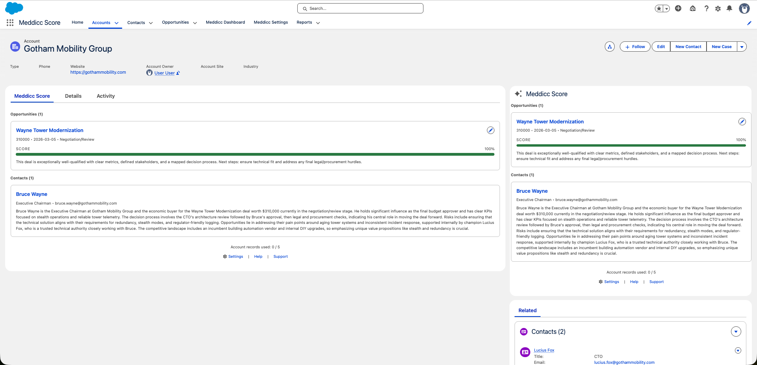Open the User User owner link
The image size is (757, 365).
tap(164, 73)
